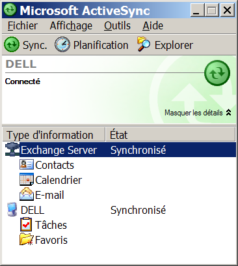Viewport: 238px width, 266px height.
Task: Open the Affichage menu
Action: click(71, 26)
